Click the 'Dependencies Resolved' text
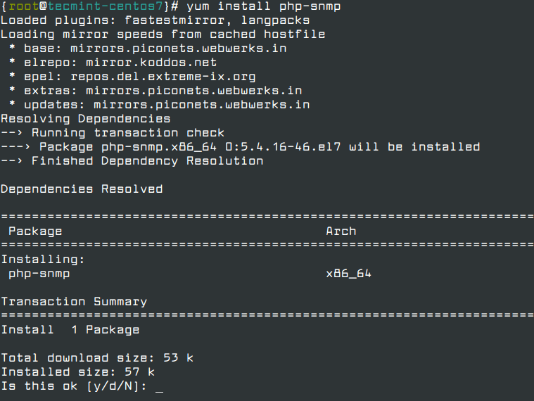The image size is (534, 401). tap(82, 189)
